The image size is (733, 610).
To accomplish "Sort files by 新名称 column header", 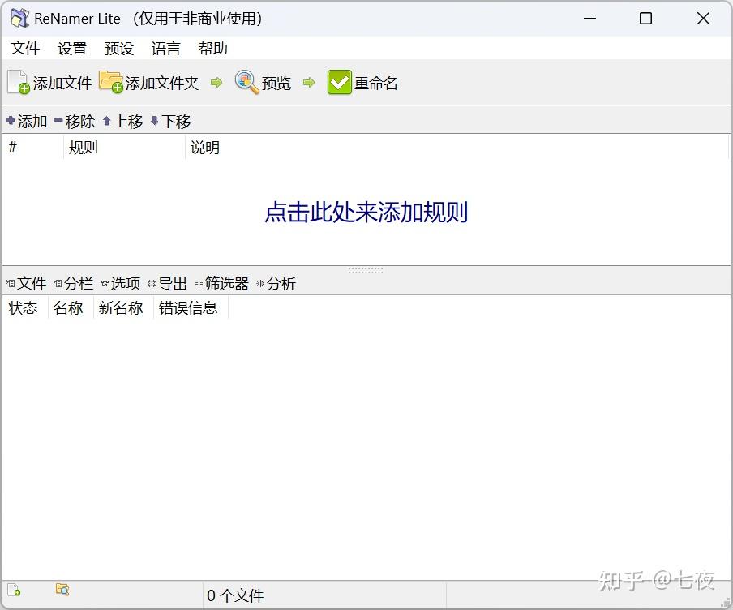I will click(124, 307).
